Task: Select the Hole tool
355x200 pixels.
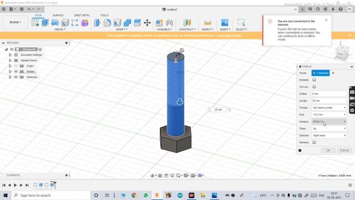Action: (x=65, y=23)
